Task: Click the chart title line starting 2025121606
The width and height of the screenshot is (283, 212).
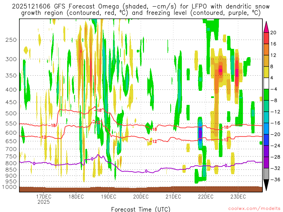Action: tap(141, 6)
